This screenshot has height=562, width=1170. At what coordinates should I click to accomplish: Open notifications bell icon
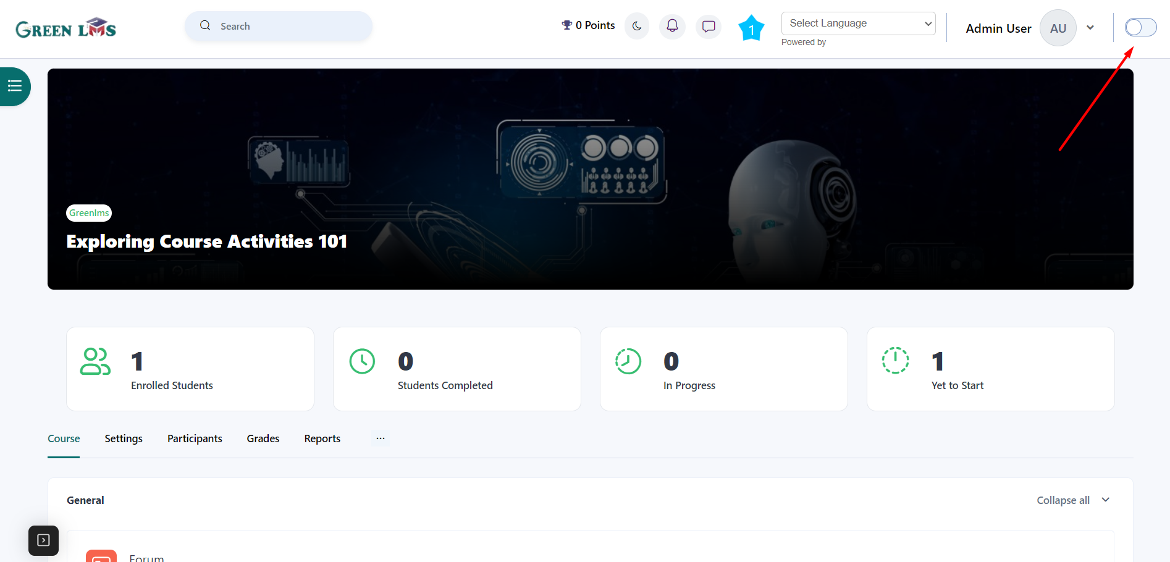pos(672,27)
